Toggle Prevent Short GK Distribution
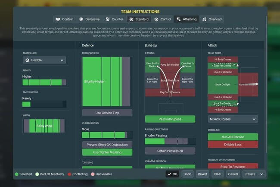This screenshot has width=280, height=187. point(107,145)
